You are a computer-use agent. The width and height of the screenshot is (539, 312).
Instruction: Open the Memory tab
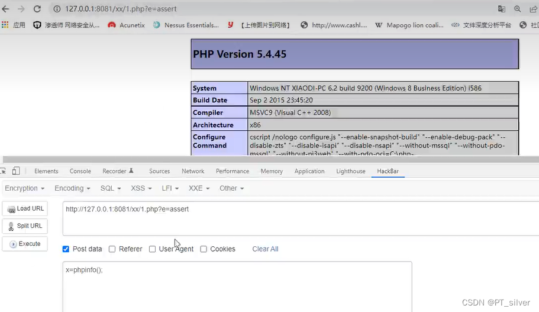272,171
